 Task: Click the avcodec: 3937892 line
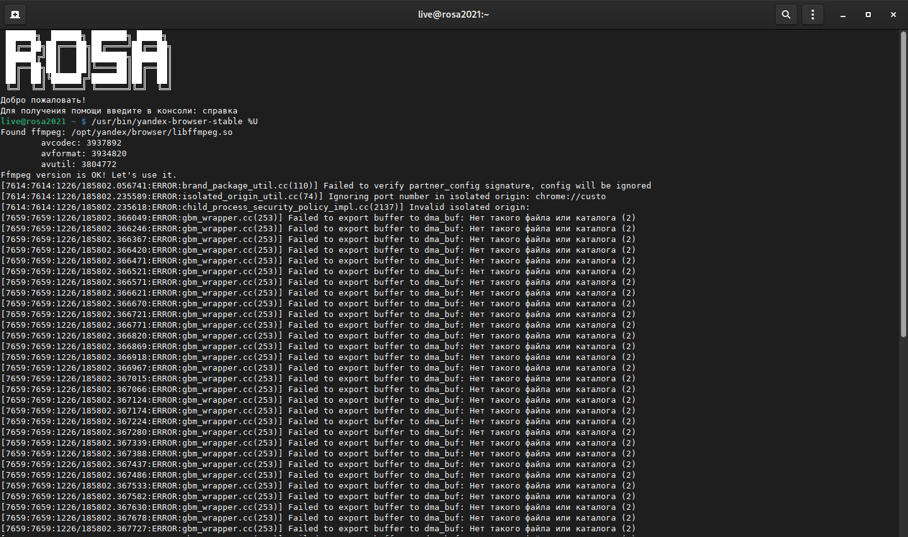click(81, 143)
